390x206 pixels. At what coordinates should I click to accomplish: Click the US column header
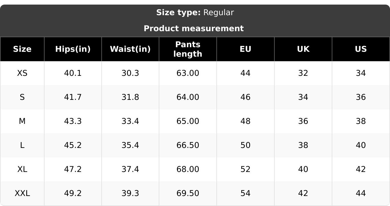click(361, 49)
